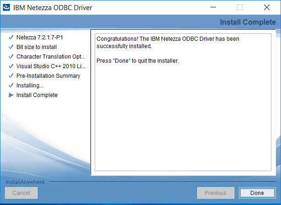The height and width of the screenshot is (205, 281).
Task: Click the checkmark beside Character Translation Opt...
Action: click(x=11, y=57)
